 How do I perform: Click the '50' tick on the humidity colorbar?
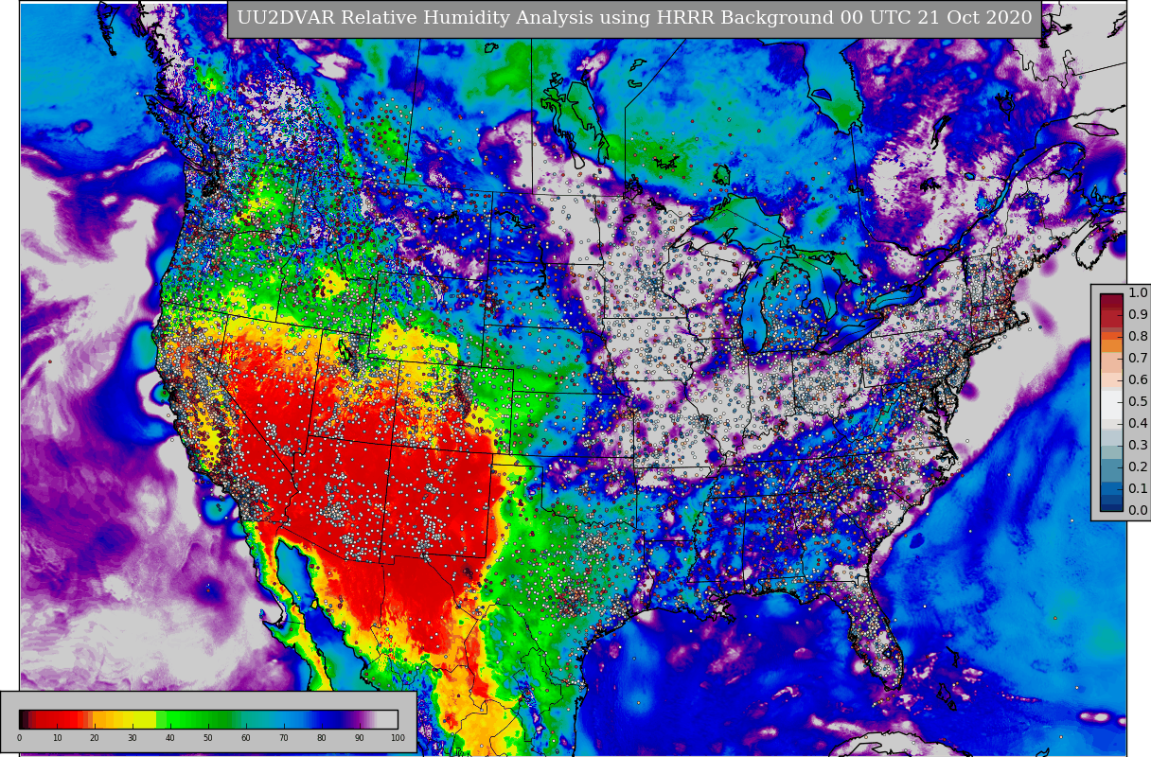click(x=208, y=737)
